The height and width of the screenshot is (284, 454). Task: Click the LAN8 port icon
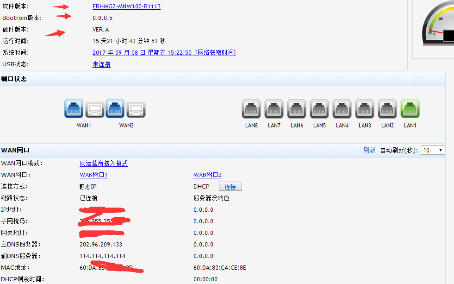pyautogui.click(x=251, y=109)
